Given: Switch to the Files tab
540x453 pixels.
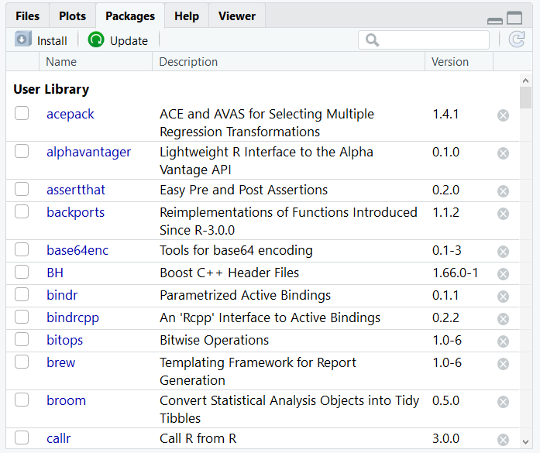Looking at the screenshot, I should pos(28,15).
